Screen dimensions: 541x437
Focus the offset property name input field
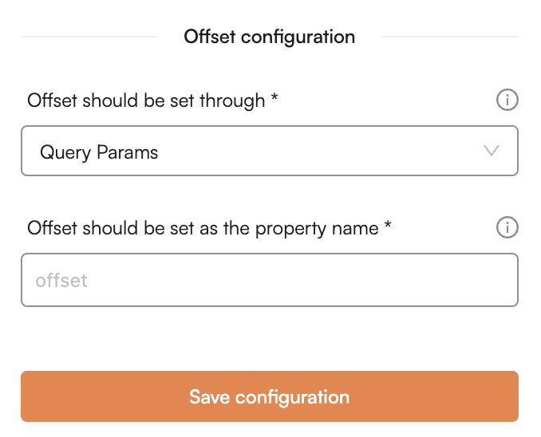click(269, 280)
